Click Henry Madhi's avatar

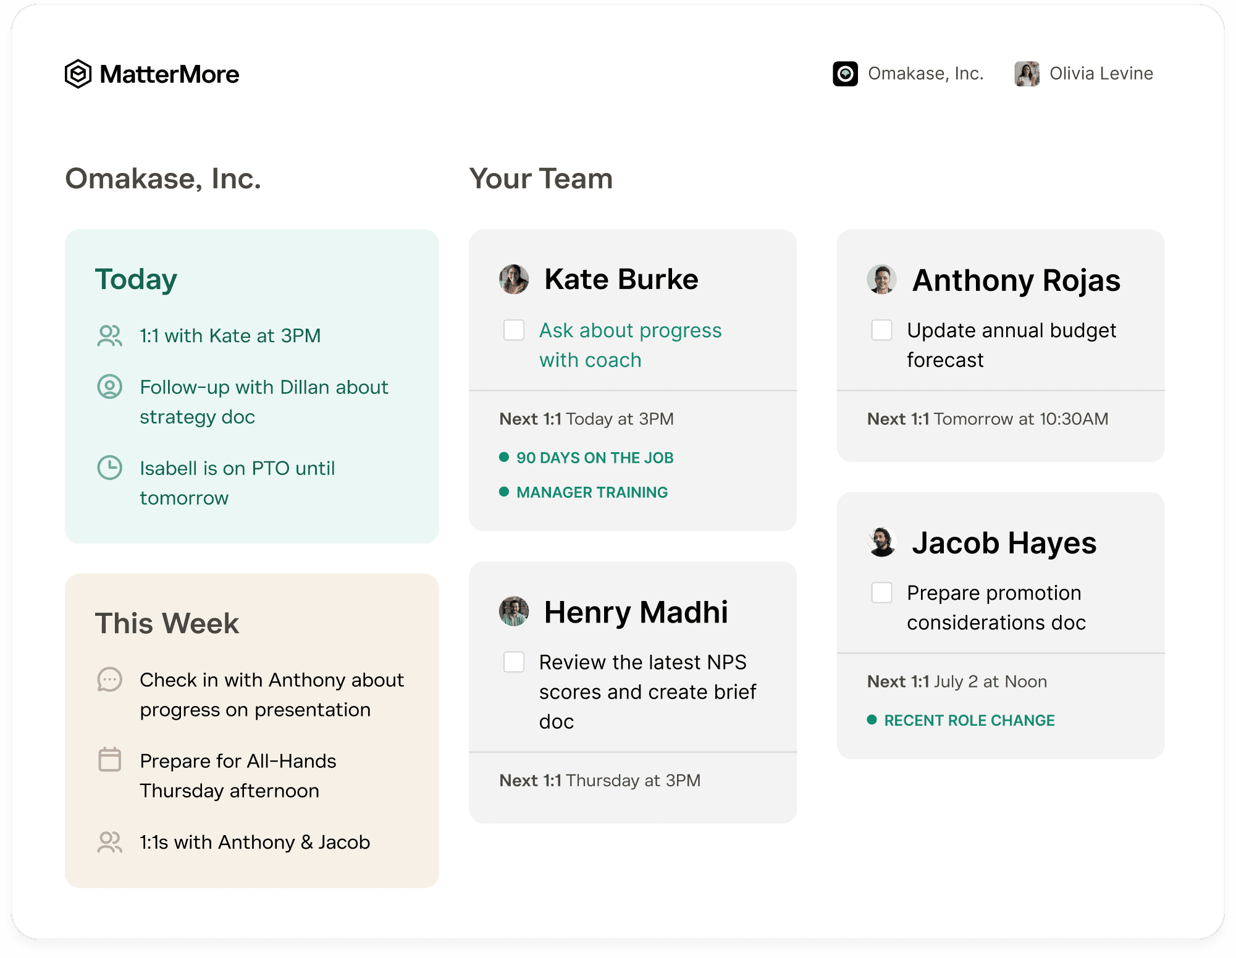(513, 611)
